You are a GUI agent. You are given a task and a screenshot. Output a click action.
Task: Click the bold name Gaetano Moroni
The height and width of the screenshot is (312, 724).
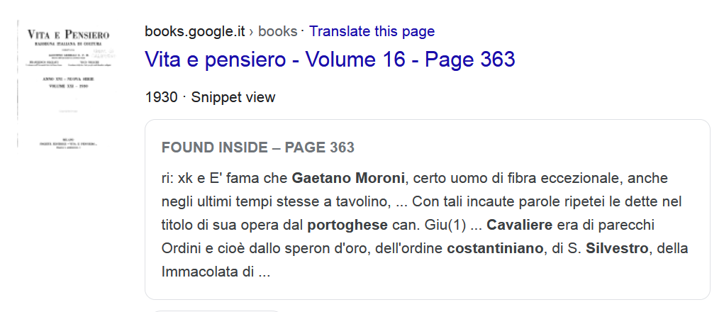(x=348, y=178)
